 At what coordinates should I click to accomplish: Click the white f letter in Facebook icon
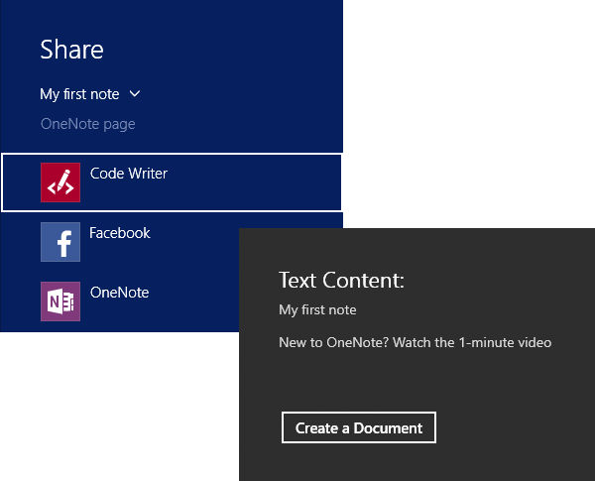click(x=64, y=244)
